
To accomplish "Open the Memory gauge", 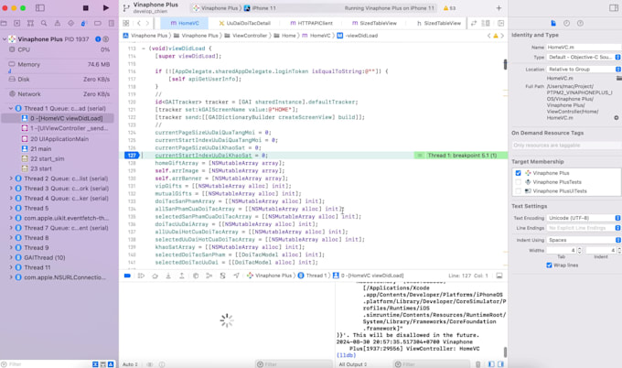I will click(x=59, y=65).
